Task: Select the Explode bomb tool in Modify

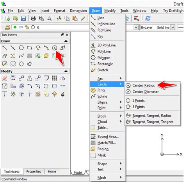Action: tap(63, 94)
